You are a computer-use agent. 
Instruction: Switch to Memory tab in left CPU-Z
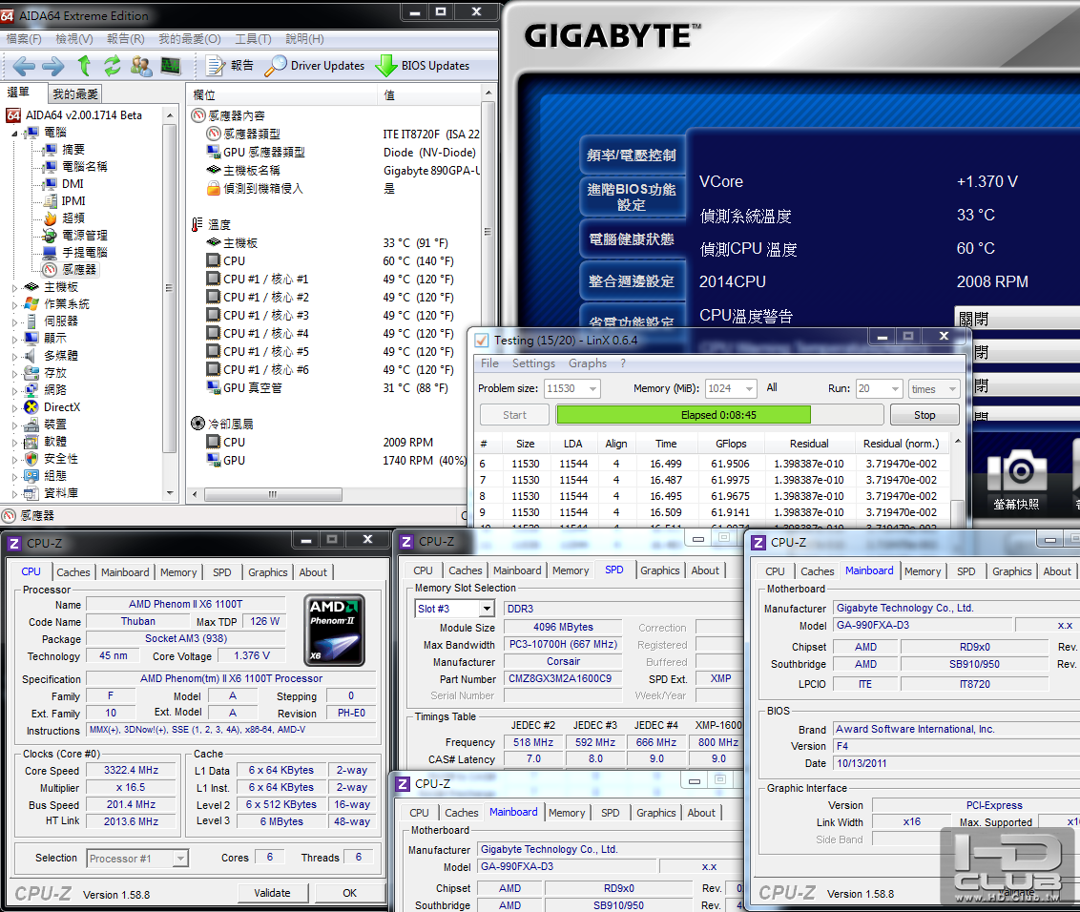tap(178, 572)
